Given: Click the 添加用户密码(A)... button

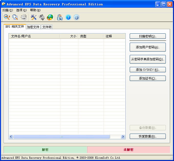Looking at the screenshot, I should coord(148,47).
